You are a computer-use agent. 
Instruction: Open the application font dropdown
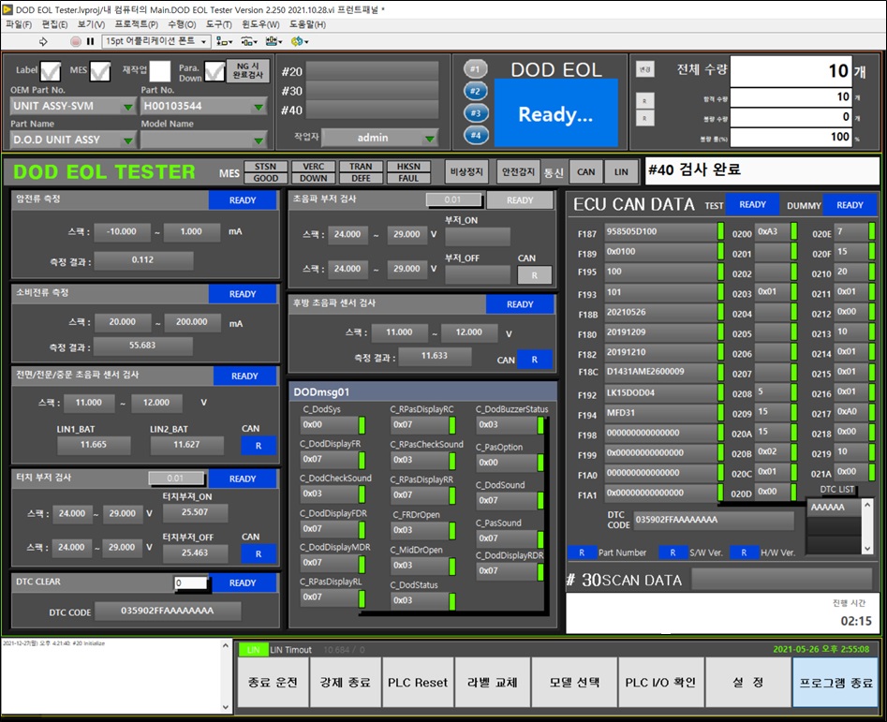tap(155, 41)
